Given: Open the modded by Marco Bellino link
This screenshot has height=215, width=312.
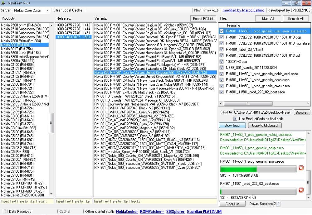Looking at the screenshot, I should coord(243,10).
